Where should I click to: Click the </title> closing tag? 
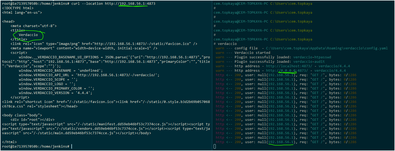[19, 39]
